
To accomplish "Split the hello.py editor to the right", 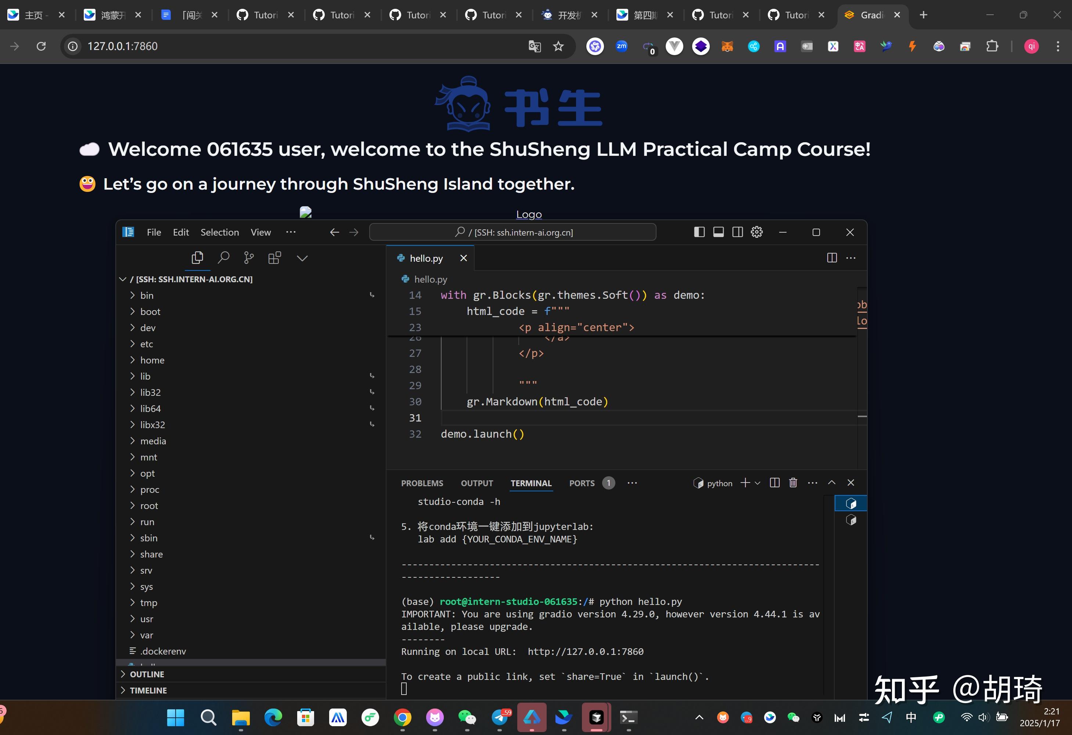I will pos(832,258).
